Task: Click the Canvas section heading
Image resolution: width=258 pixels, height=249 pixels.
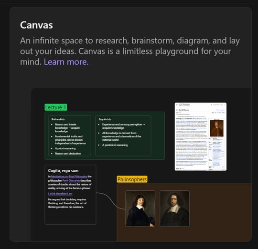Action: (x=36, y=25)
